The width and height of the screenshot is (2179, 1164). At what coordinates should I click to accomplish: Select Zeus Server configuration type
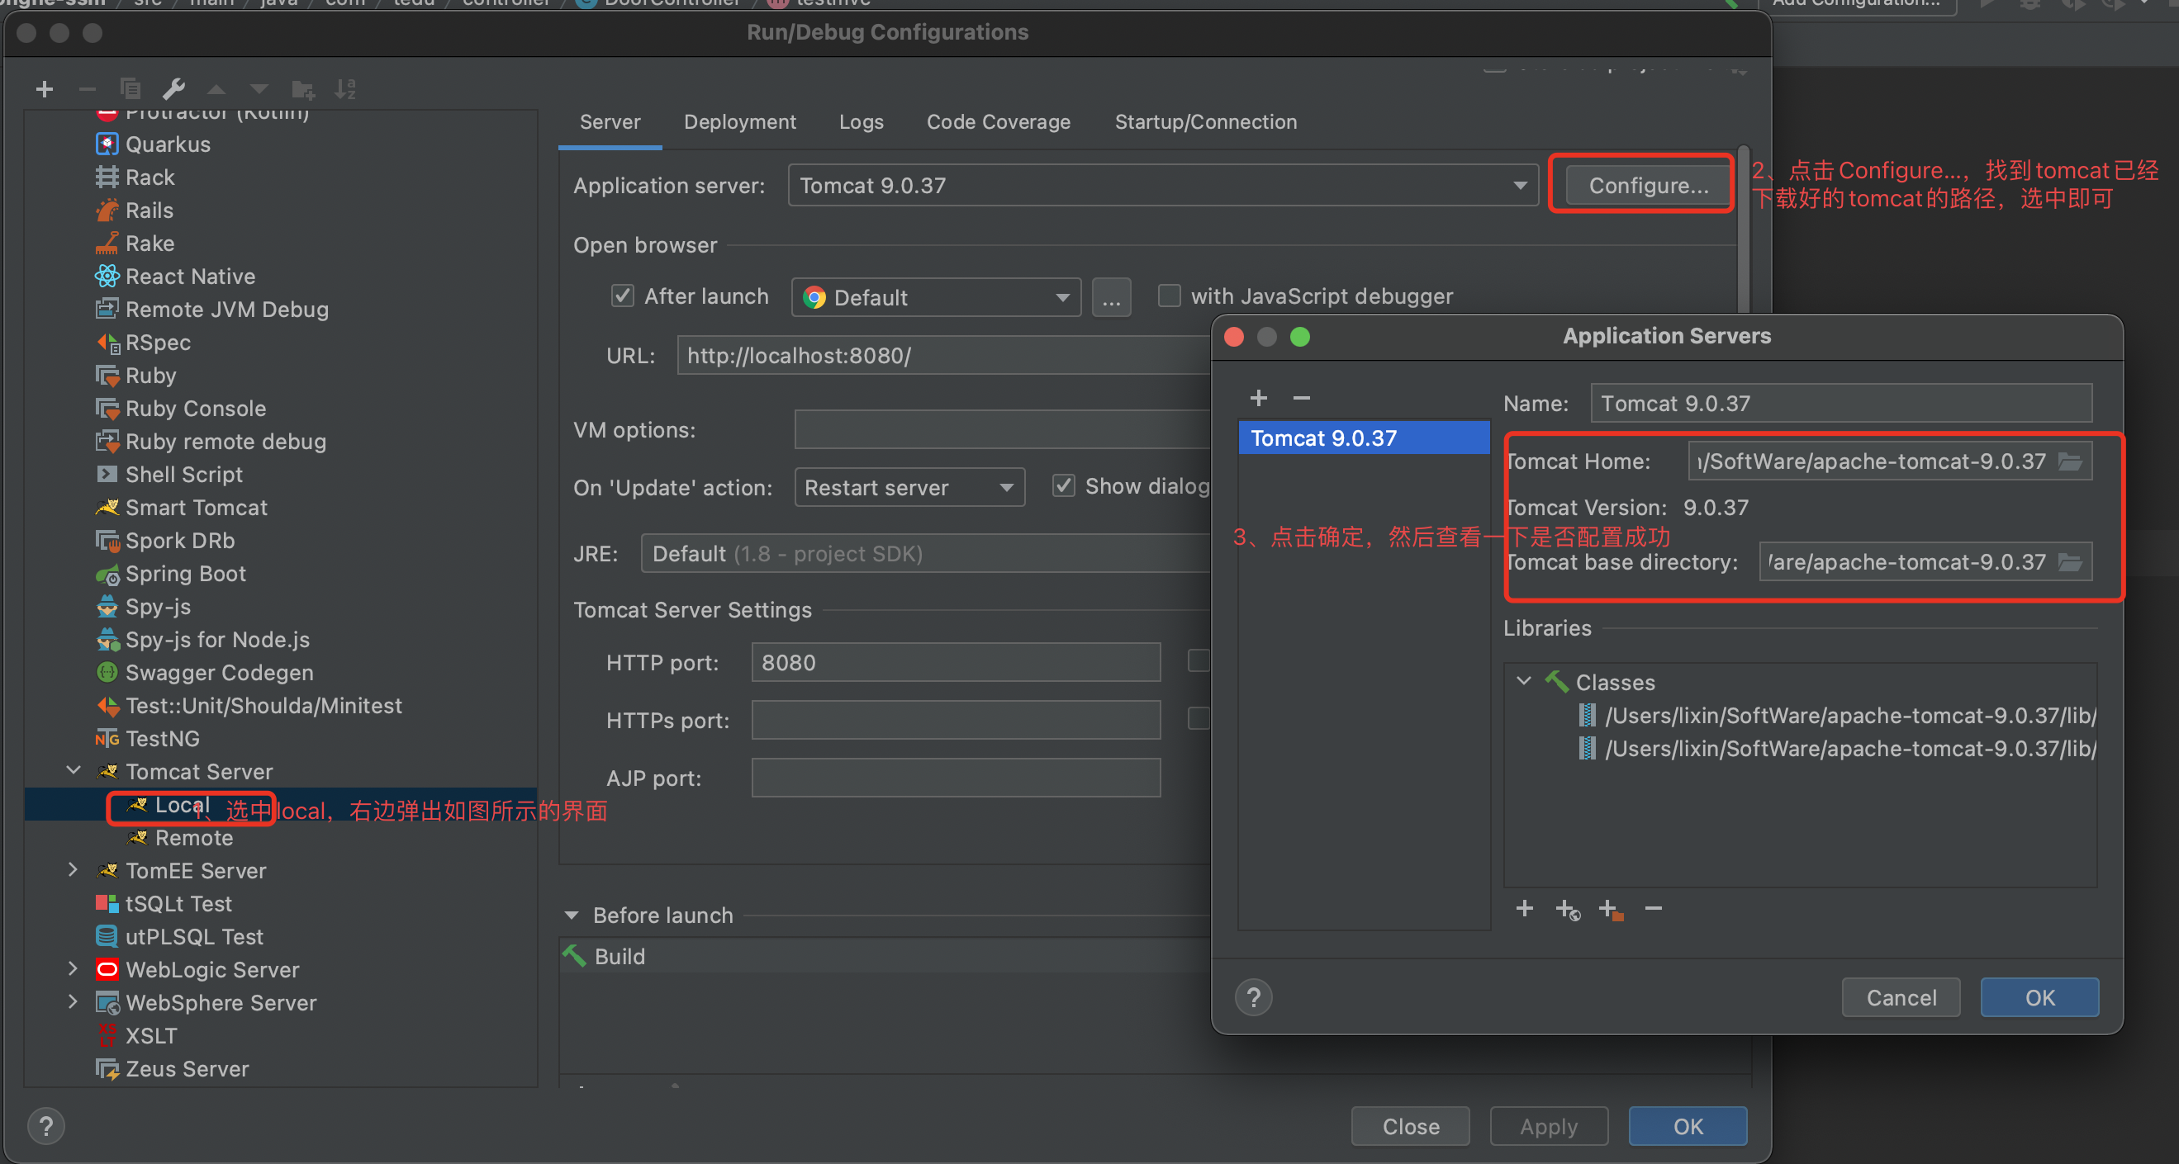click(x=187, y=1068)
